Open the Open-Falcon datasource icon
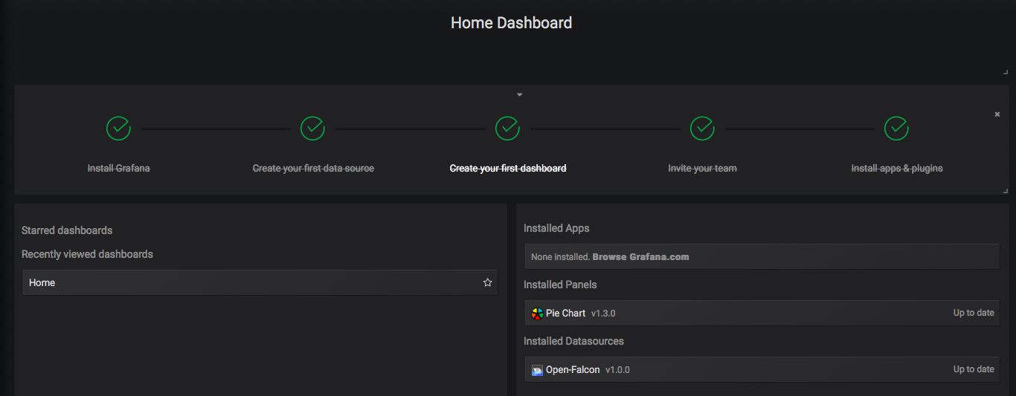The image size is (1016, 396). coord(537,370)
